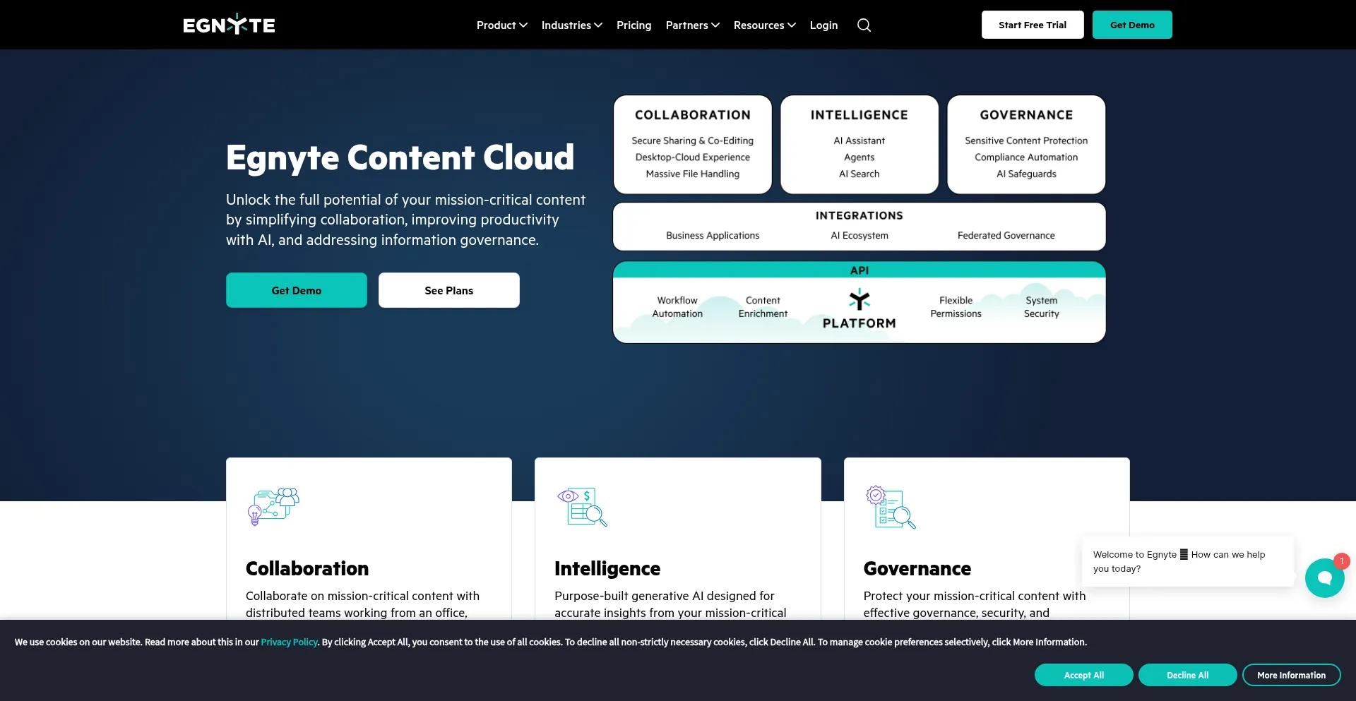
Task: Decline all cookies
Action: [1188, 675]
